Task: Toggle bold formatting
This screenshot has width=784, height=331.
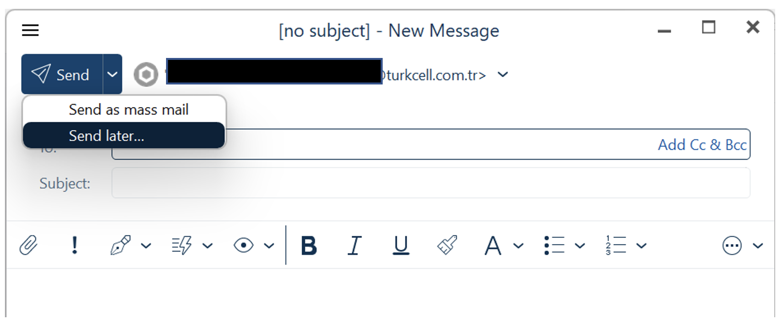Action: pos(308,246)
